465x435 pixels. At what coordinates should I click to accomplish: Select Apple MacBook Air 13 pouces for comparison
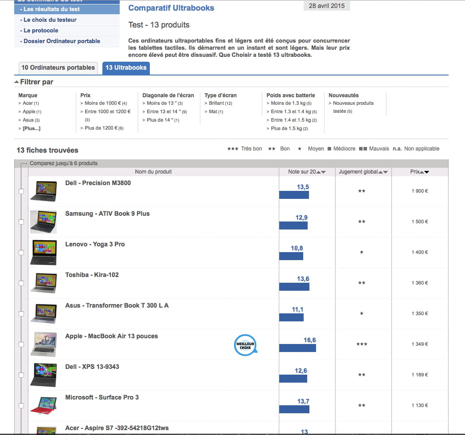click(x=21, y=344)
